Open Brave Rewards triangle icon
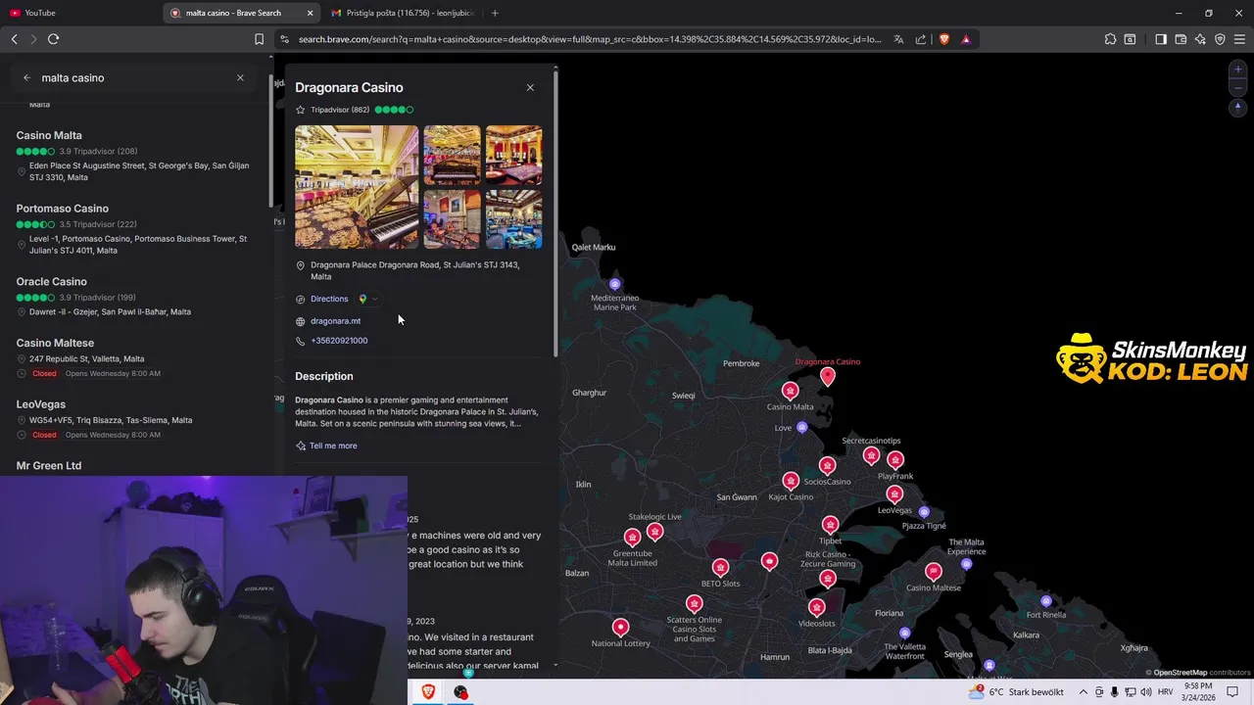The height and width of the screenshot is (705, 1254). [966, 39]
